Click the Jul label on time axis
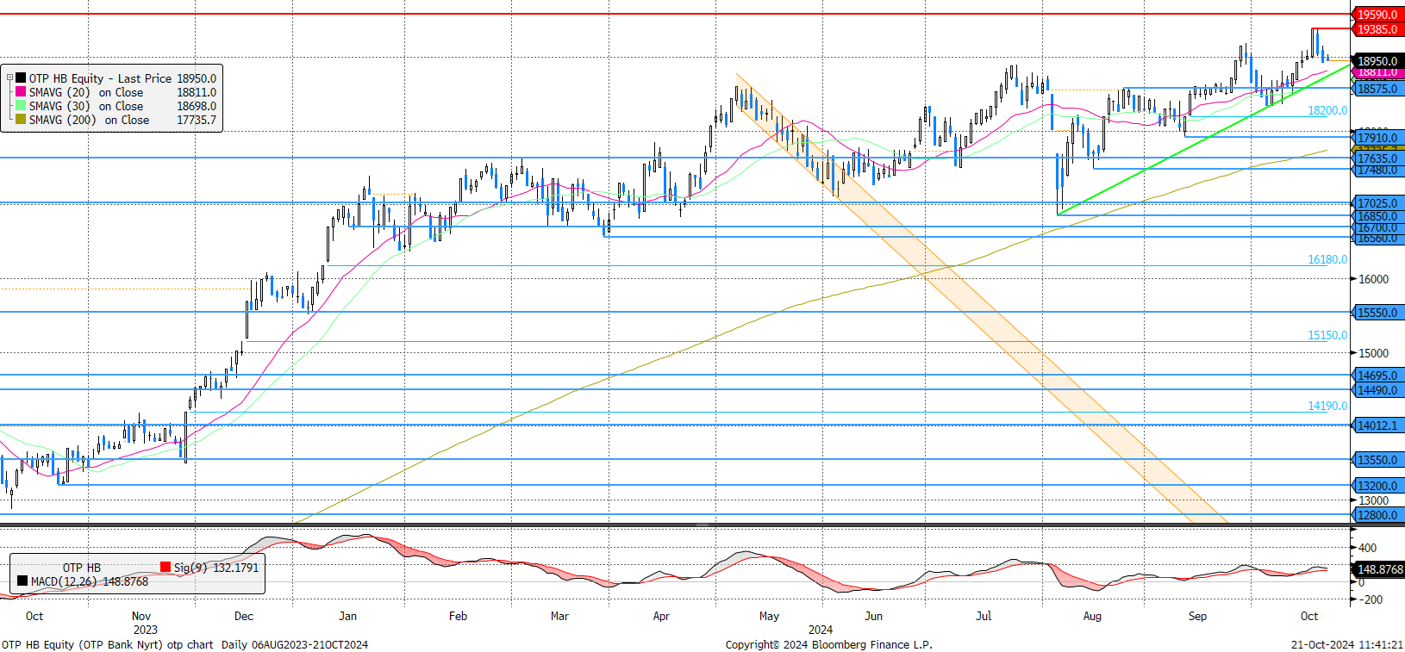 [x=983, y=616]
